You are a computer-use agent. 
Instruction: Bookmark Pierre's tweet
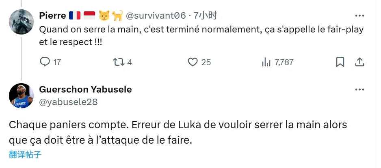point(340,62)
